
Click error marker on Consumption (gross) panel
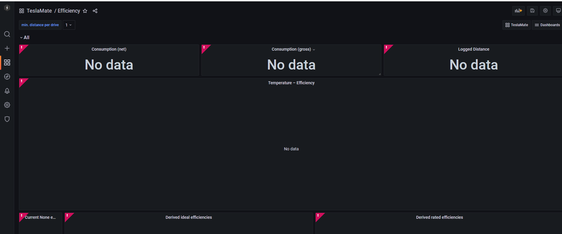pyautogui.click(x=204, y=47)
